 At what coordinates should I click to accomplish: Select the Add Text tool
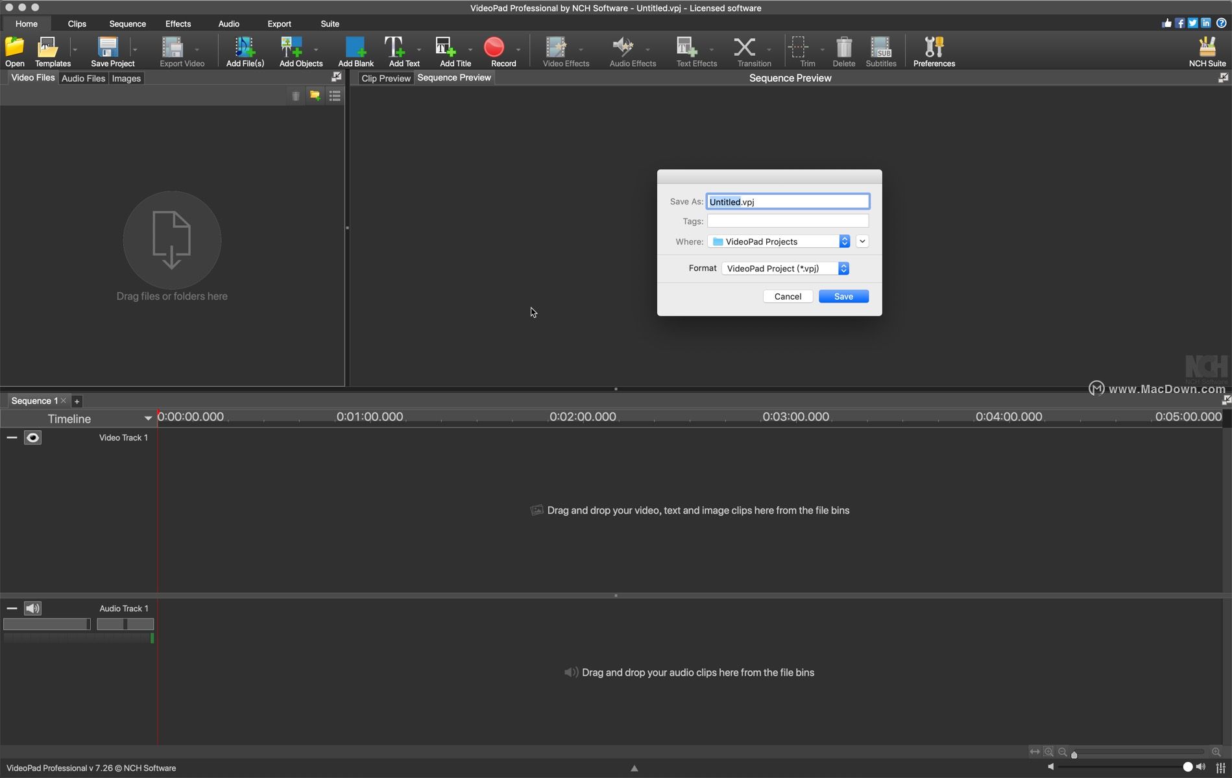click(x=397, y=51)
